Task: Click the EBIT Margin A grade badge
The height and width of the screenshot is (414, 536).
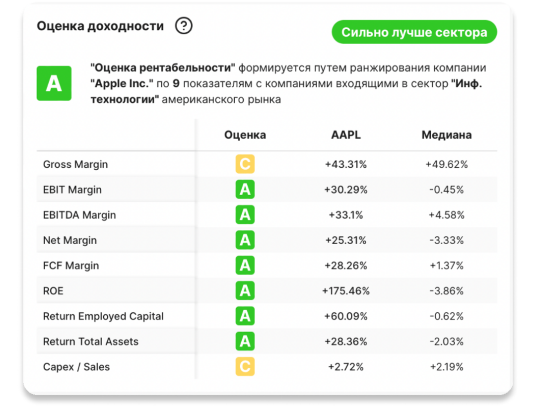Action: point(245,190)
